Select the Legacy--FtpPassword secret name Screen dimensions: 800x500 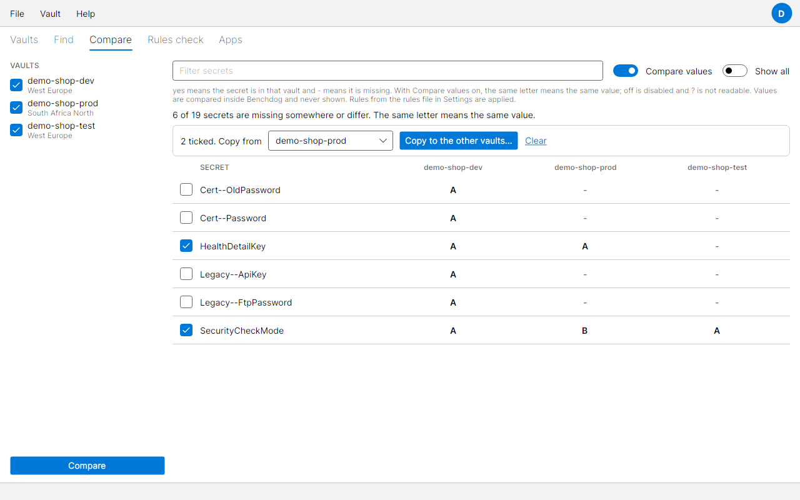246,302
